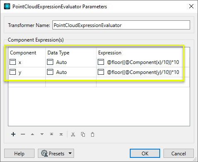Click the editor icon beside the y expression
The image size is (198, 162).
101,72
